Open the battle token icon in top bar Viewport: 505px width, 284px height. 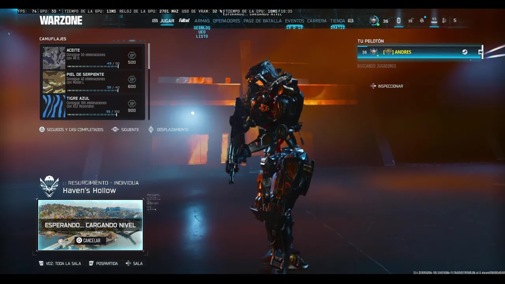[398, 21]
